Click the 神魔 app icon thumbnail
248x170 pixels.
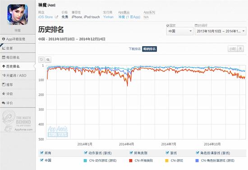coord(18,14)
